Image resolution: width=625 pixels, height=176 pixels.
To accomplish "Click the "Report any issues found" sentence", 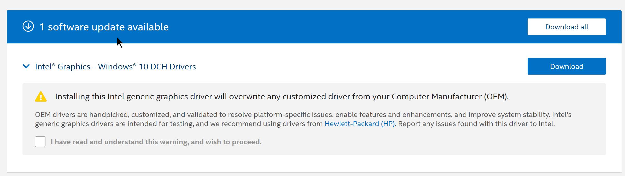I will pyautogui.click(x=476, y=124).
